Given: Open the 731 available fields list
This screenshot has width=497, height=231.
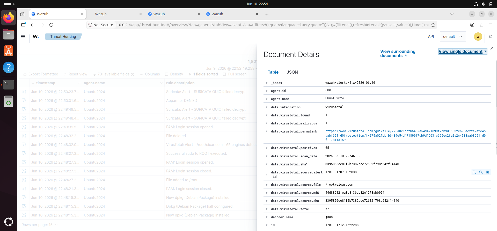Looking at the screenshot, I should click(x=113, y=74).
